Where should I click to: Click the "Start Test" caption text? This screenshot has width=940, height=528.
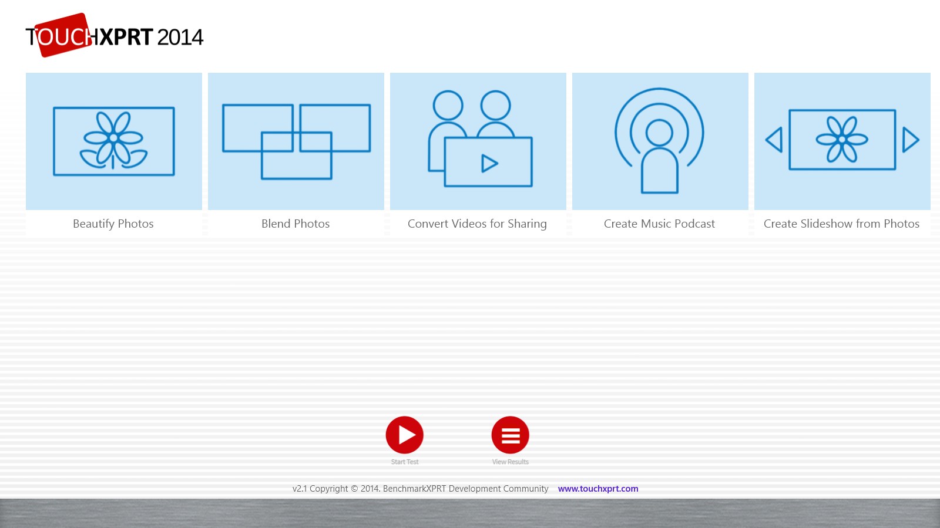tap(405, 462)
